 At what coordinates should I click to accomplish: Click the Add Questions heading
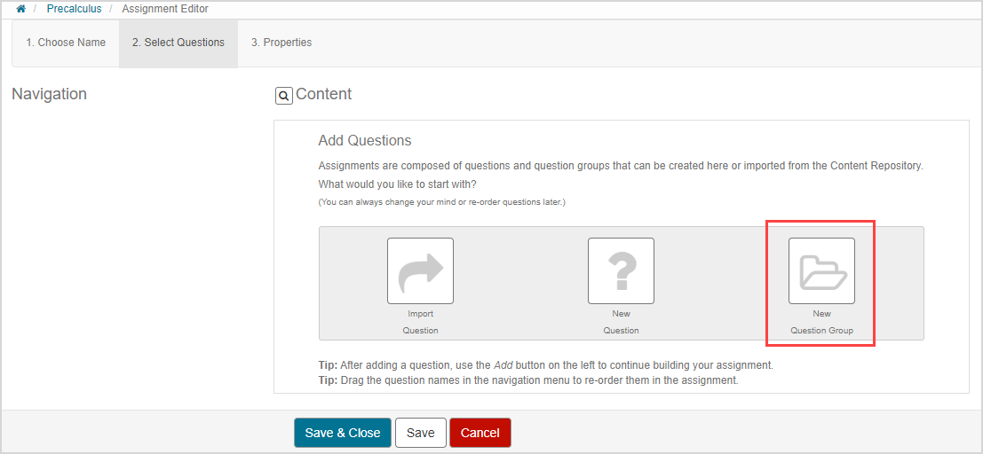(x=365, y=141)
